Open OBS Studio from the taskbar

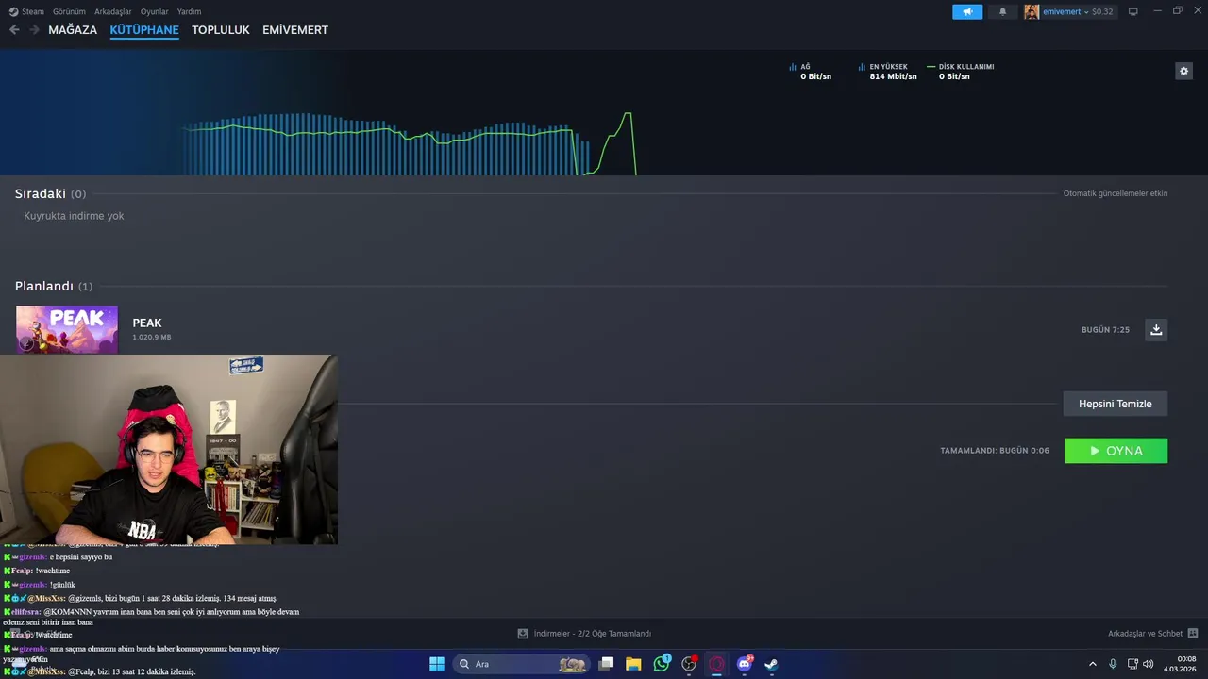[689, 664]
